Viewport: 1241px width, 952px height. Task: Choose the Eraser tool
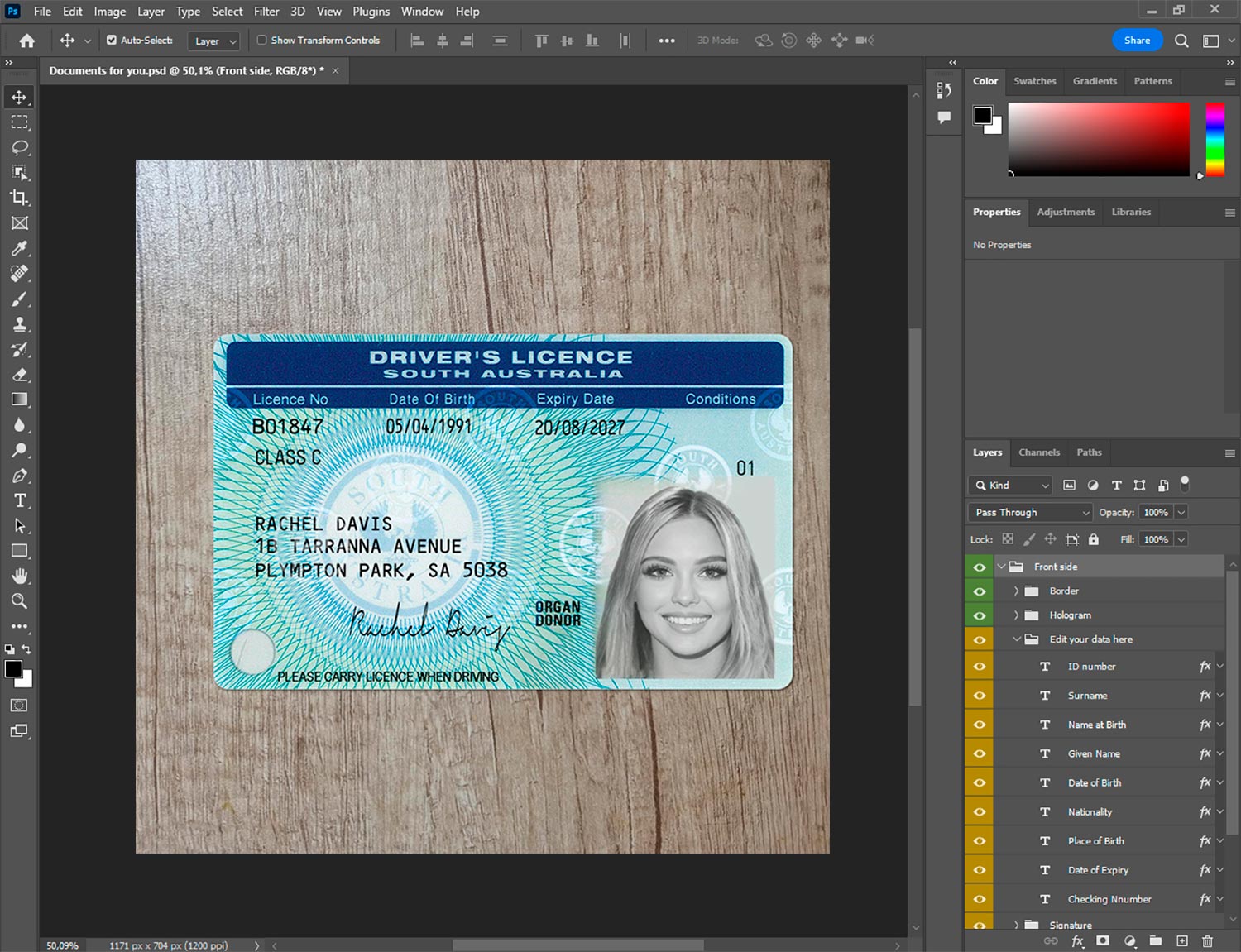click(x=19, y=375)
